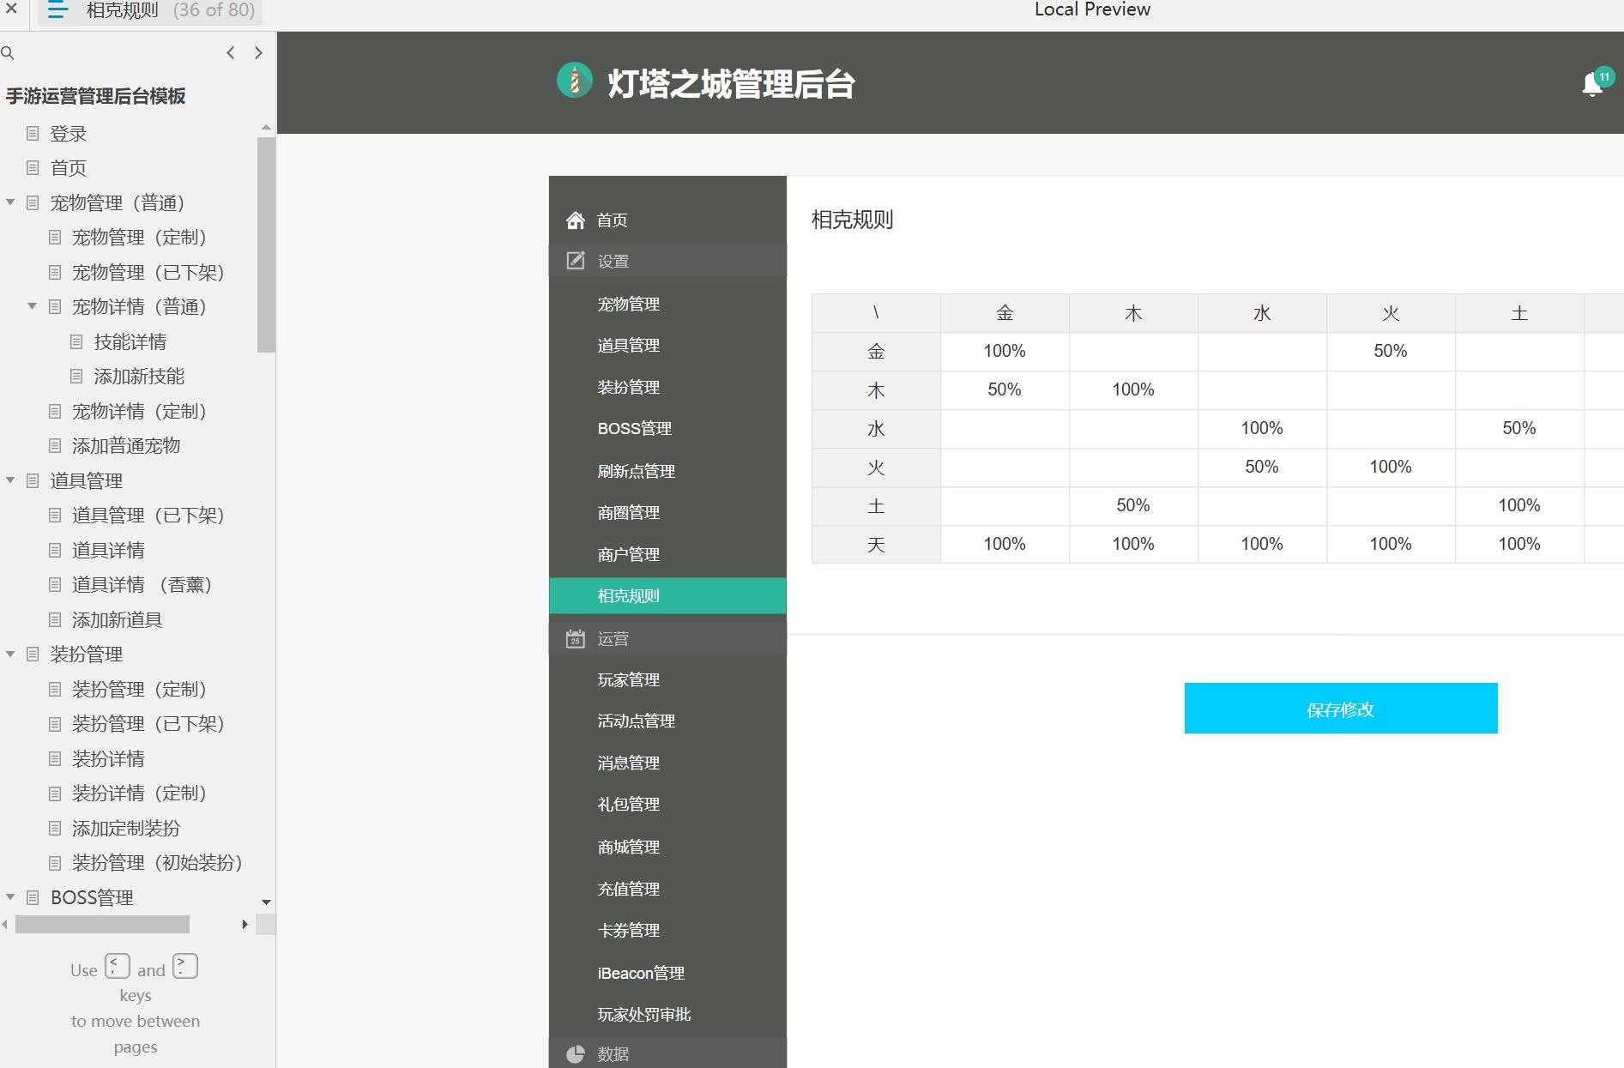This screenshot has height=1068, width=1624.
Task: Open the 技能详情 page in the tree
Action: click(x=131, y=341)
